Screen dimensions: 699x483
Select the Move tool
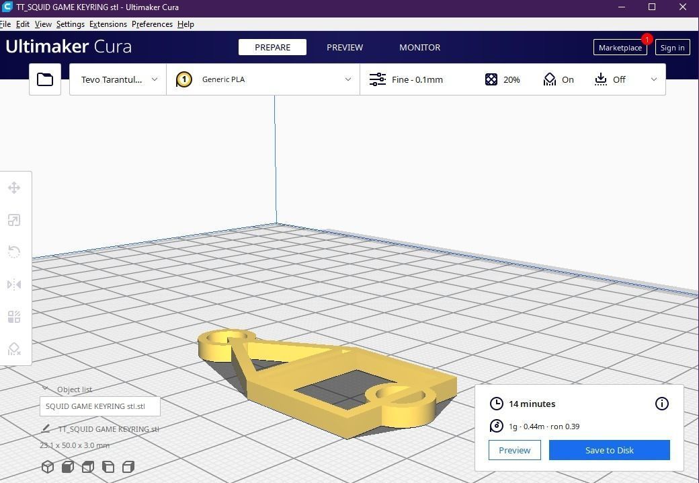pyautogui.click(x=14, y=188)
